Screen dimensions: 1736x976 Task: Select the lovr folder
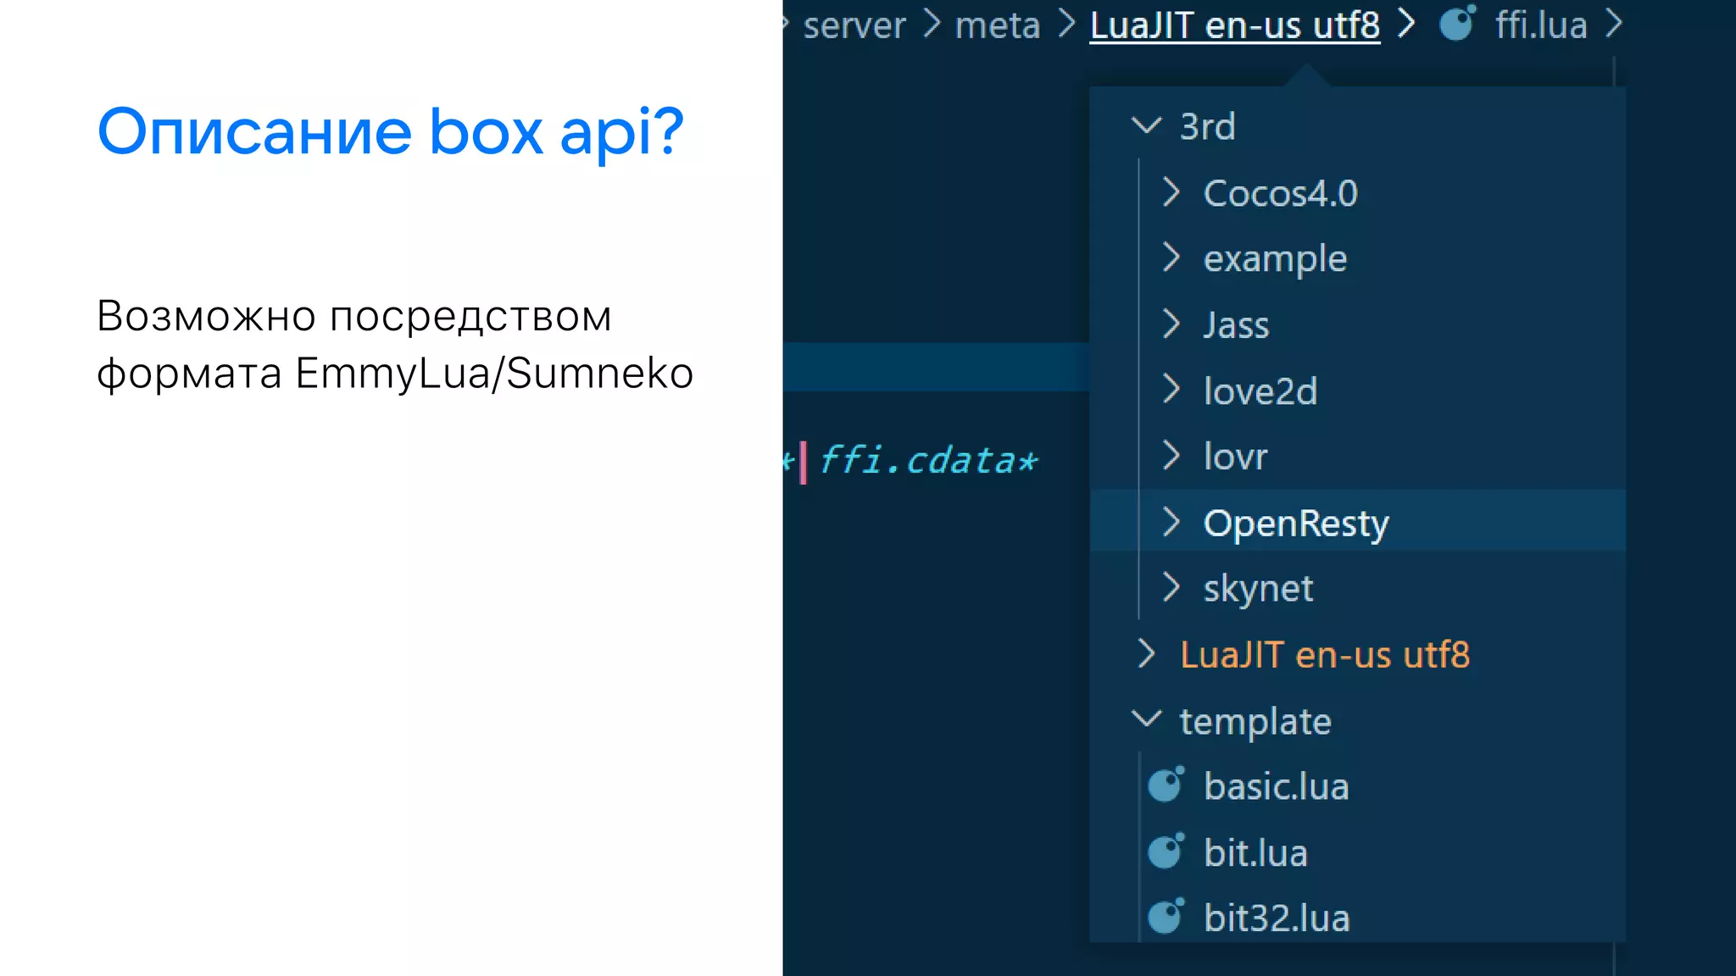pyautogui.click(x=1235, y=457)
